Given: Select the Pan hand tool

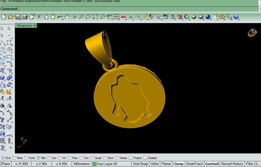Looking at the screenshot, I should 67,17.
